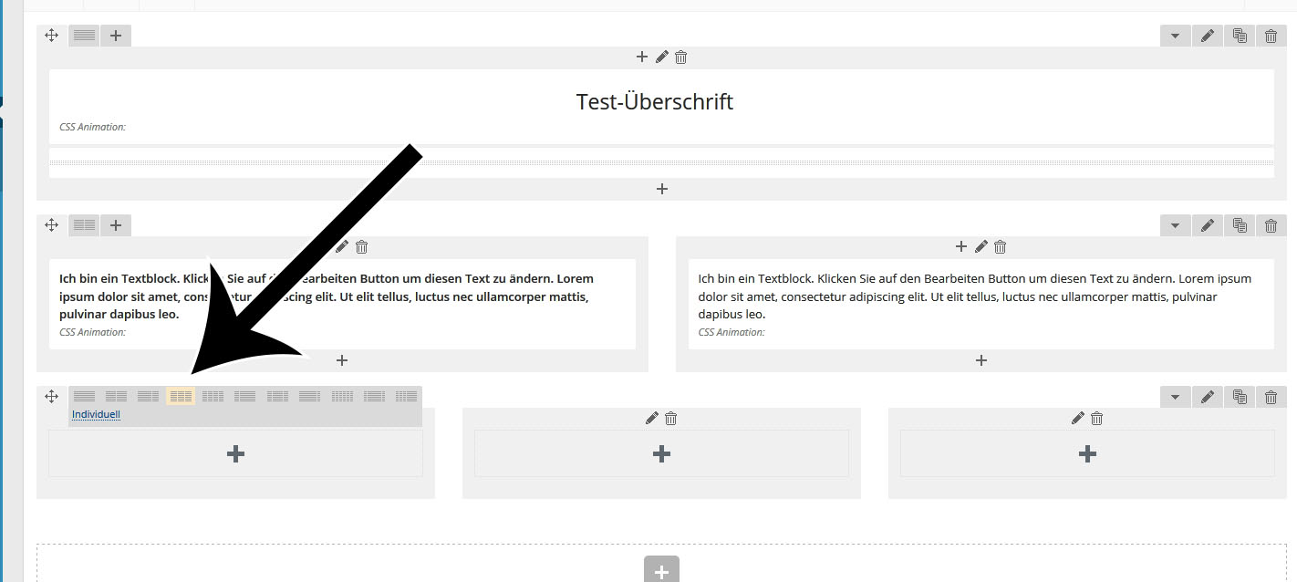Delete the right text block column using its trash icon
This screenshot has height=582, width=1297.
coord(1000,247)
